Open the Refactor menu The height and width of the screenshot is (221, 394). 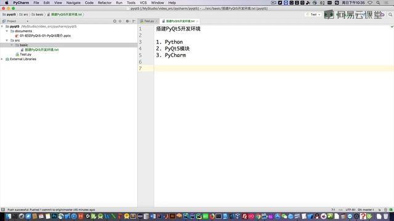coord(105,2)
